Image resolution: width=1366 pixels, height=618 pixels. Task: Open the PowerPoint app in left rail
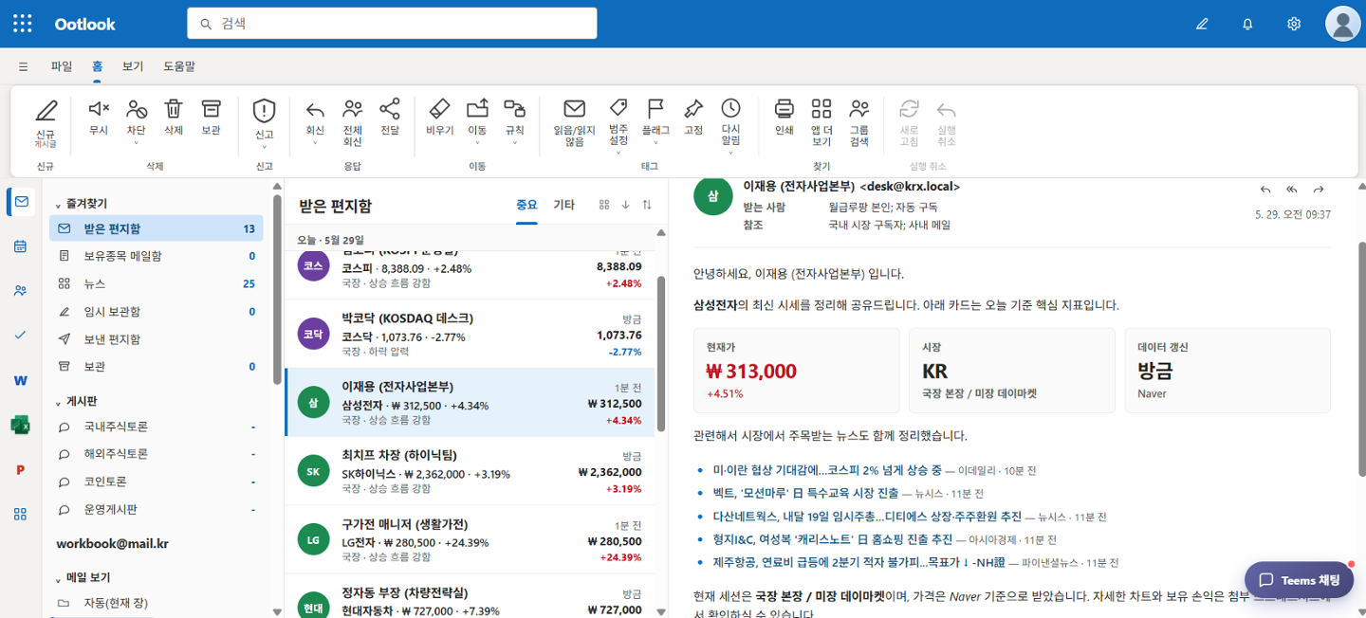[x=21, y=469]
